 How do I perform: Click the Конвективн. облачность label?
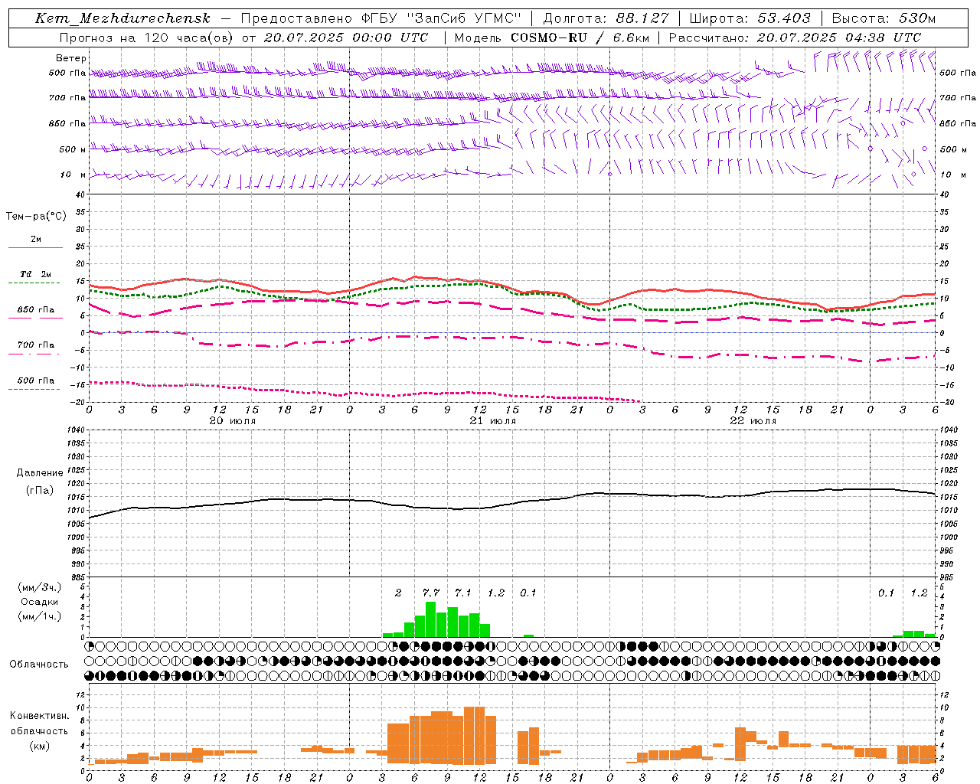tap(39, 724)
